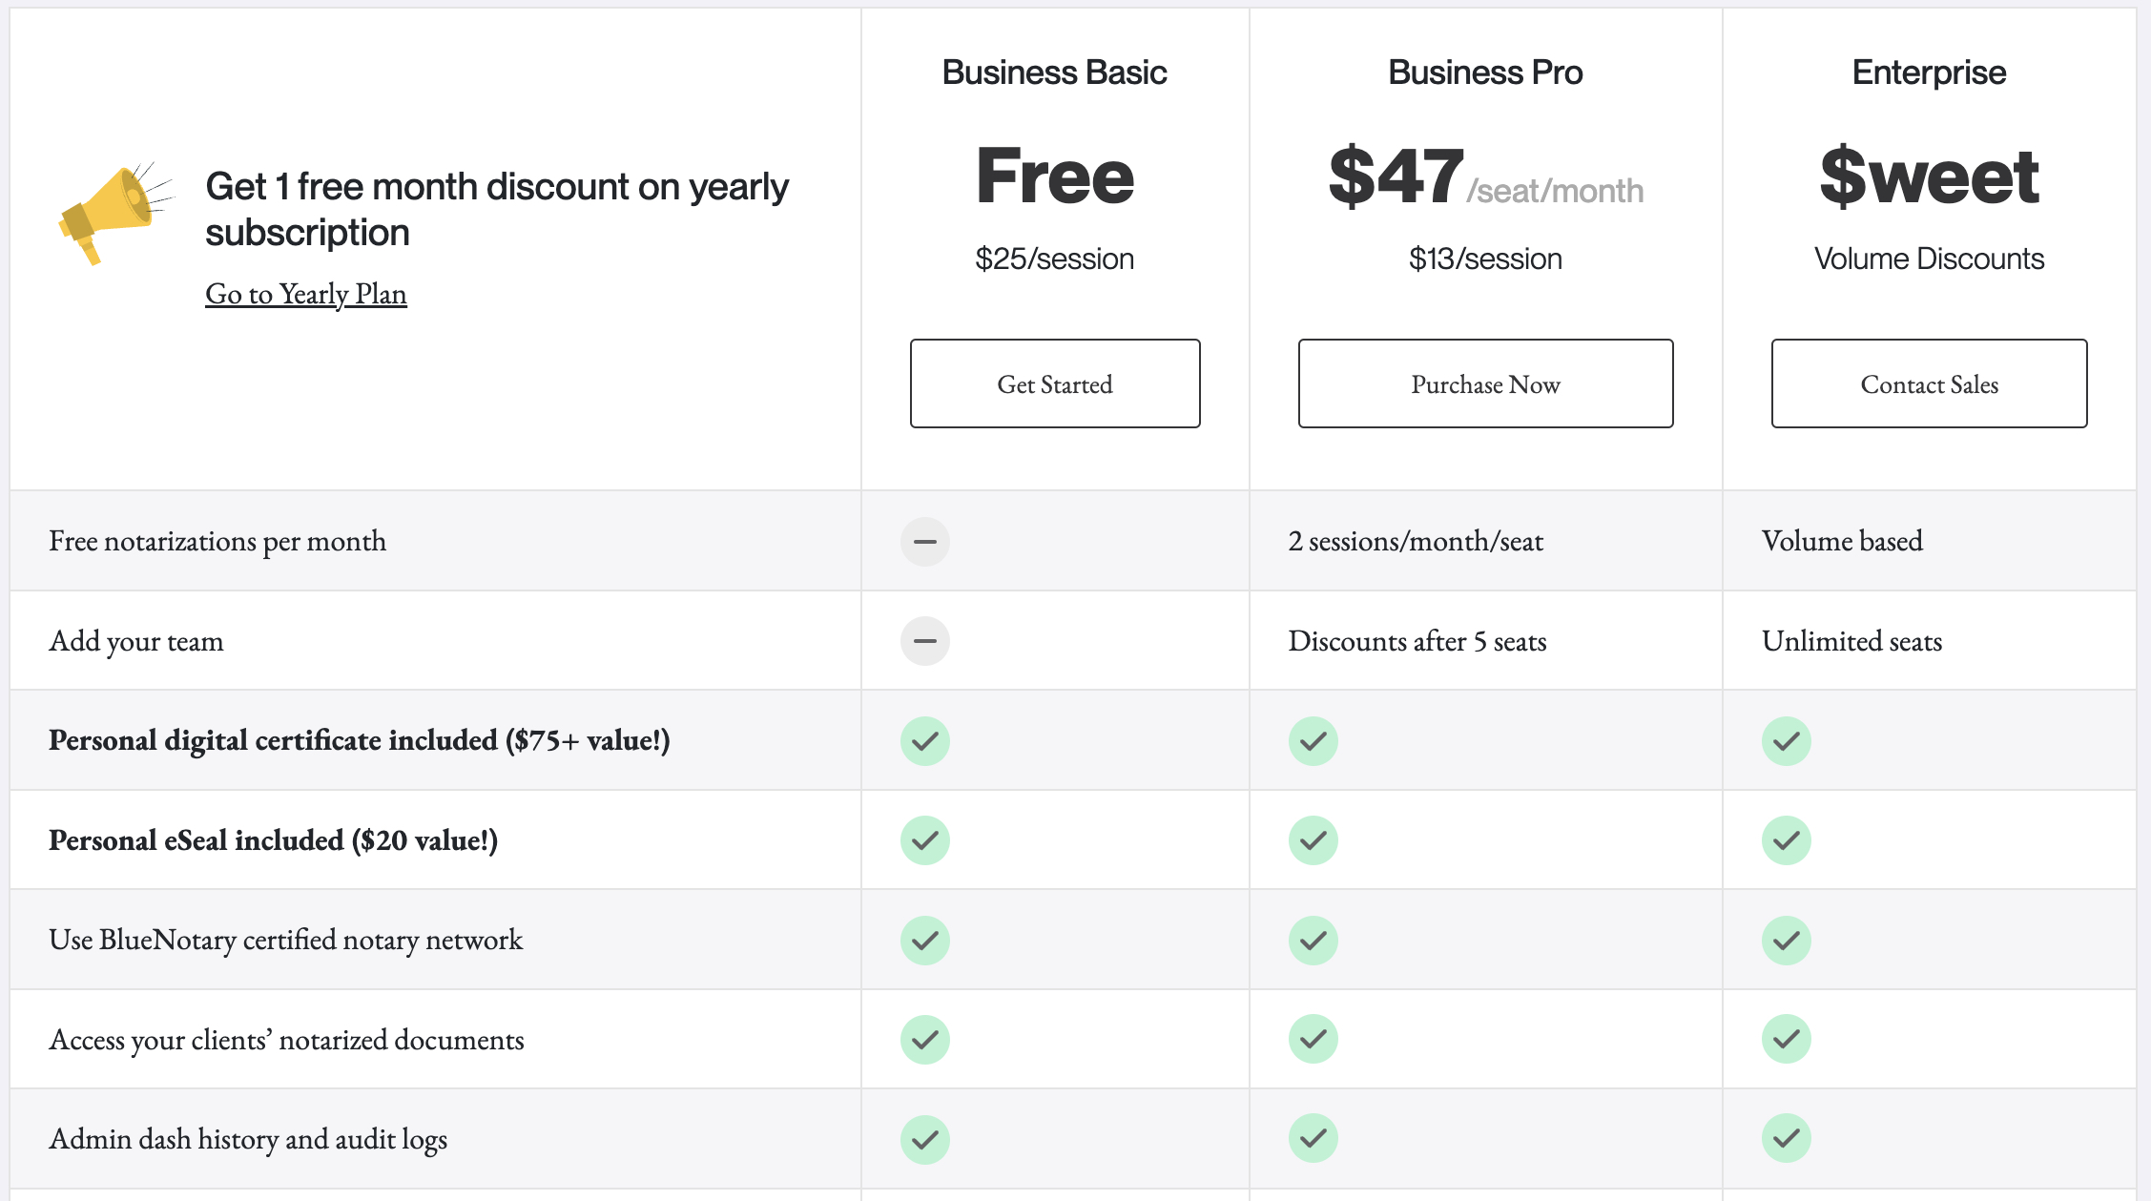Click the Business Basic checkmark for Personal digital certificate
This screenshot has height=1201, width=2151.
point(924,740)
